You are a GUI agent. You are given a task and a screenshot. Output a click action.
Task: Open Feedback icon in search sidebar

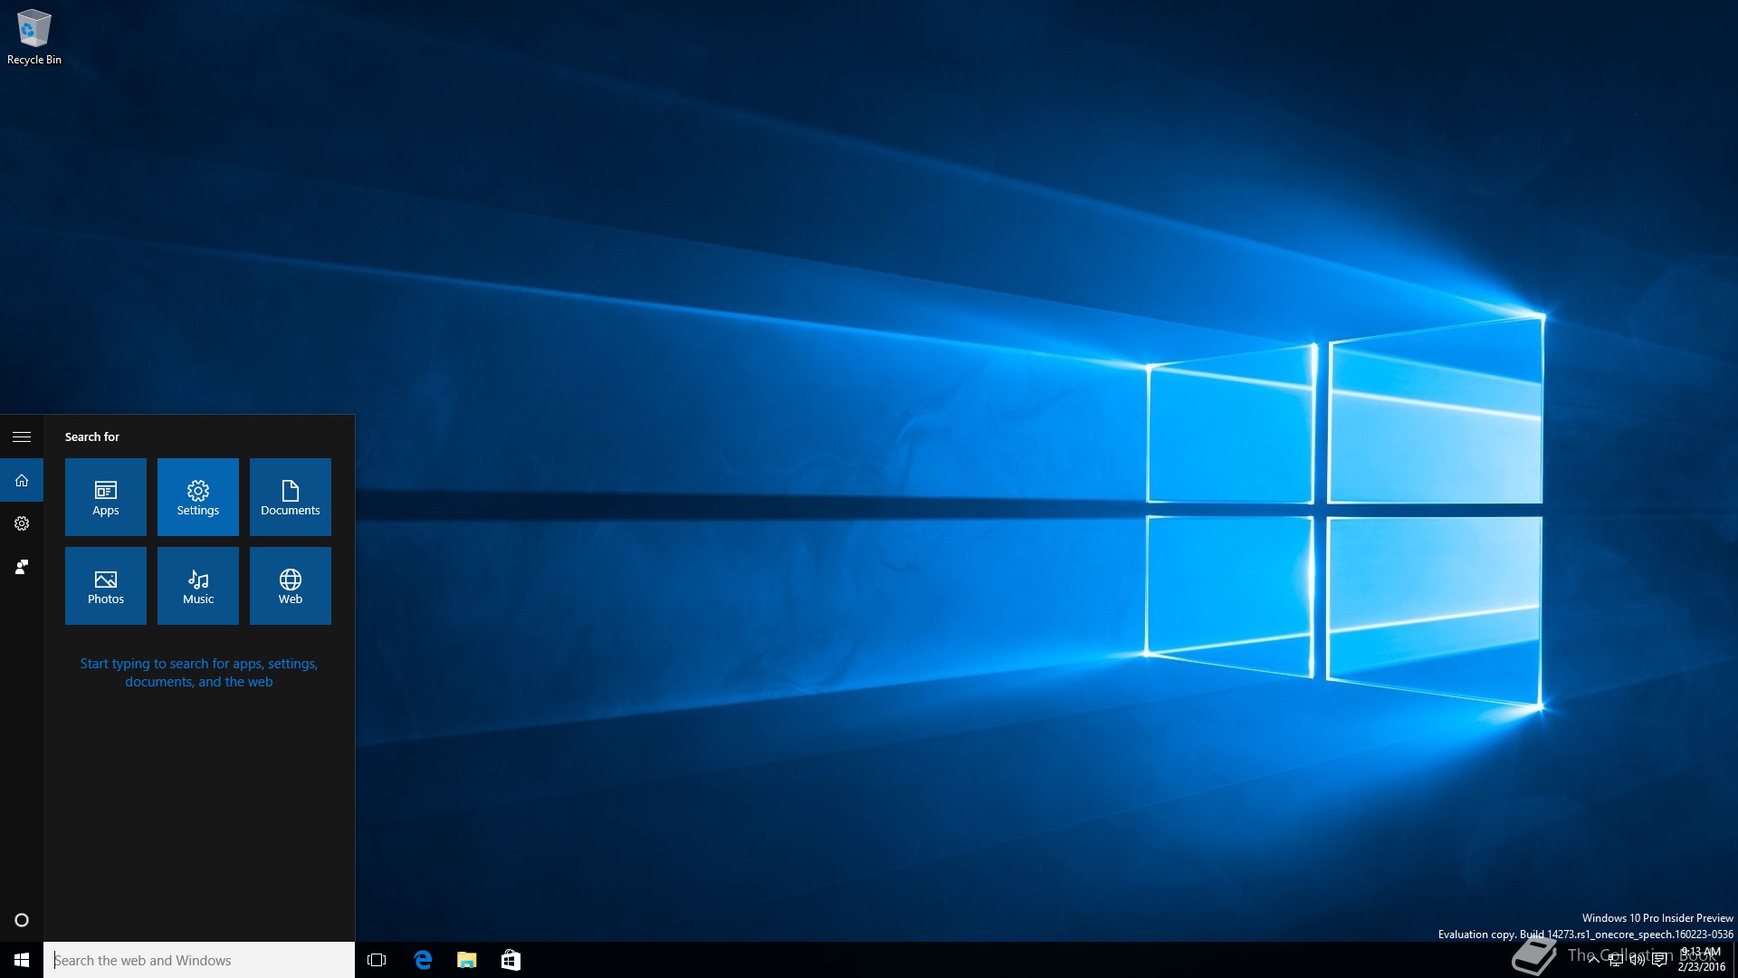click(22, 567)
